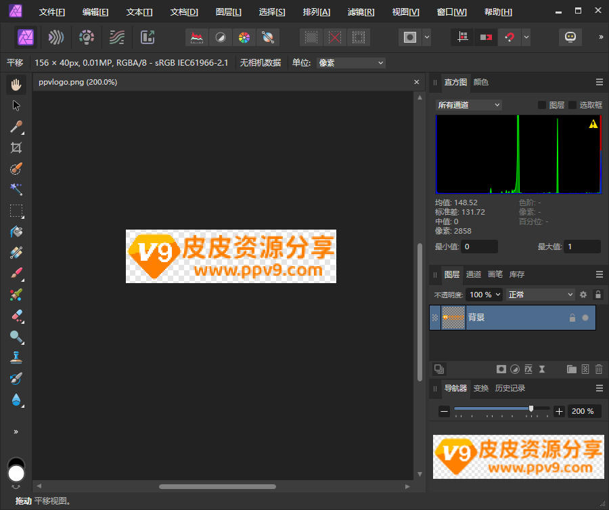Enable the 选取框 checkbox in histogram panel
Image resolution: width=609 pixels, height=510 pixels.
(x=572, y=105)
